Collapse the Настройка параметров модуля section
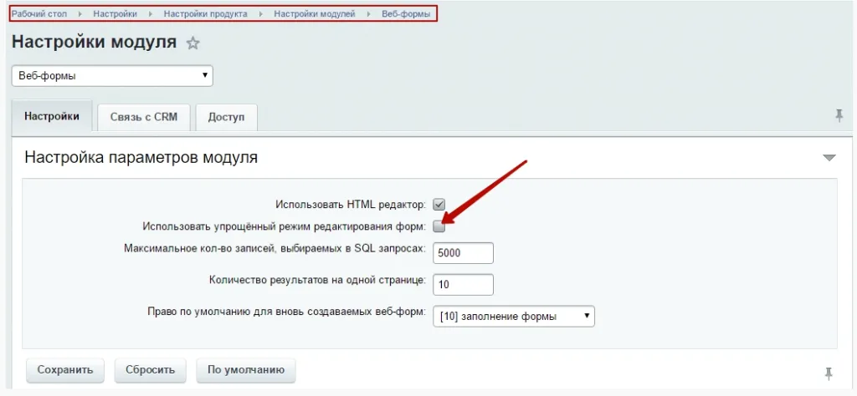This screenshot has width=857, height=396. point(829,157)
